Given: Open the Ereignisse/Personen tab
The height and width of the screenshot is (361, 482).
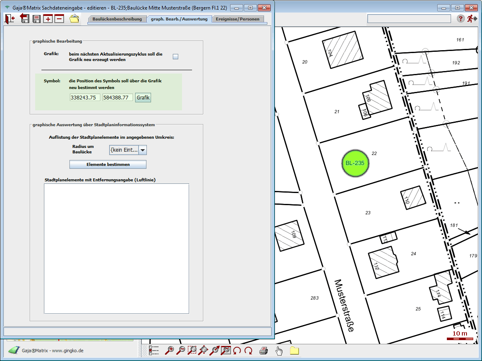Looking at the screenshot, I should 238,19.
